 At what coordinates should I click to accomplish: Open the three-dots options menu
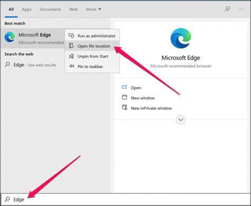241,9
